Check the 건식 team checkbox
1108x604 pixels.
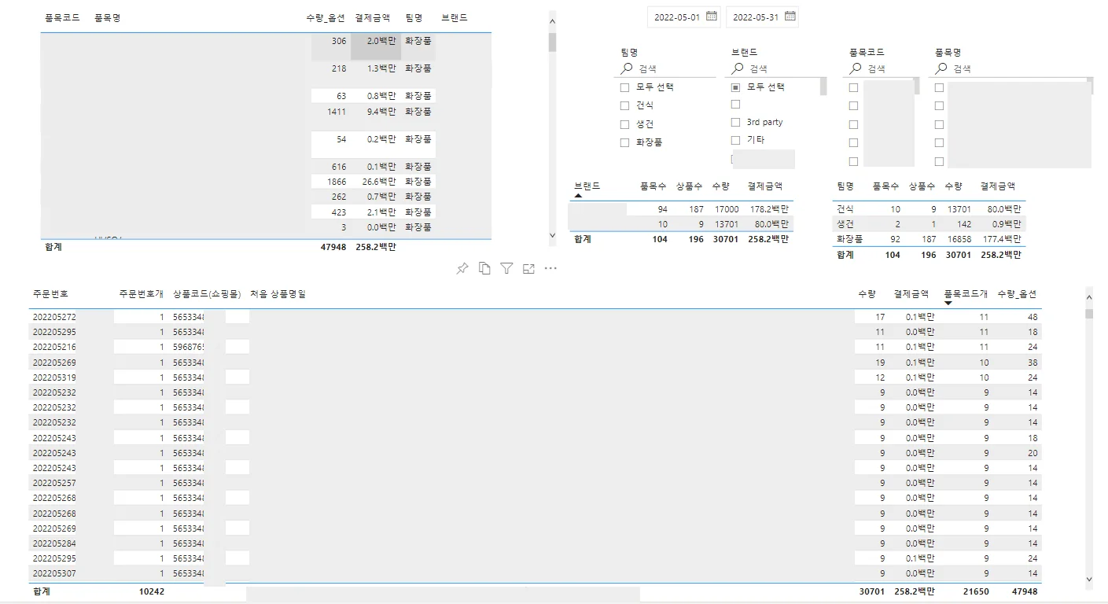pyautogui.click(x=625, y=105)
